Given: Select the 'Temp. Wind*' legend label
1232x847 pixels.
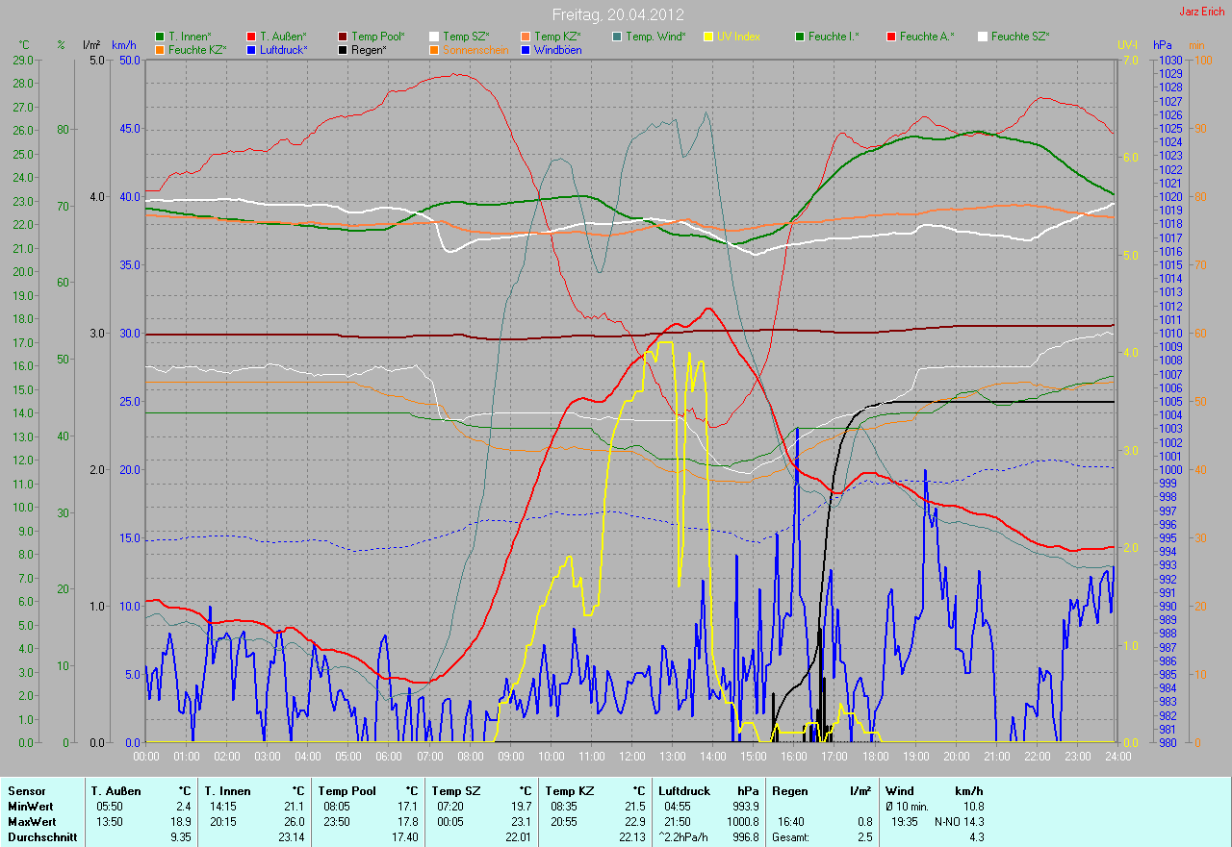Looking at the screenshot, I should point(655,37).
